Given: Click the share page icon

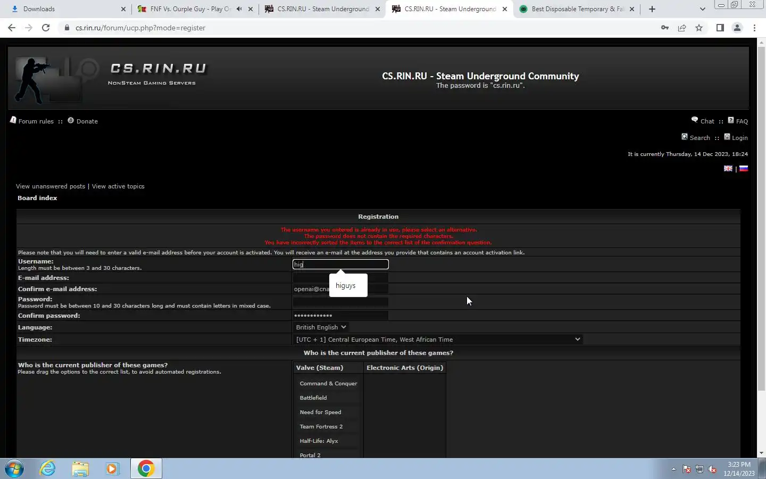Looking at the screenshot, I should 682,28.
